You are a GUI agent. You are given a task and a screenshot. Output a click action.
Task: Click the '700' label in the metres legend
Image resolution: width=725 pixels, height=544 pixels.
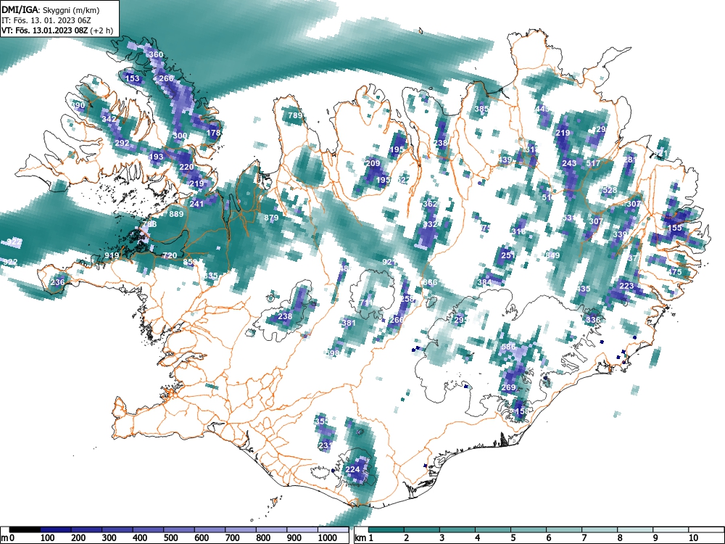click(233, 538)
